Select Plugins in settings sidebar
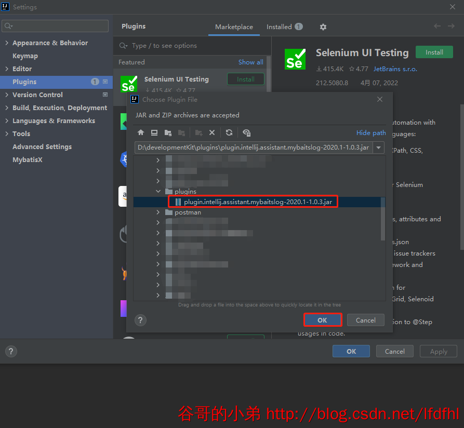Image resolution: width=464 pixels, height=428 pixels. coord(56,82)
